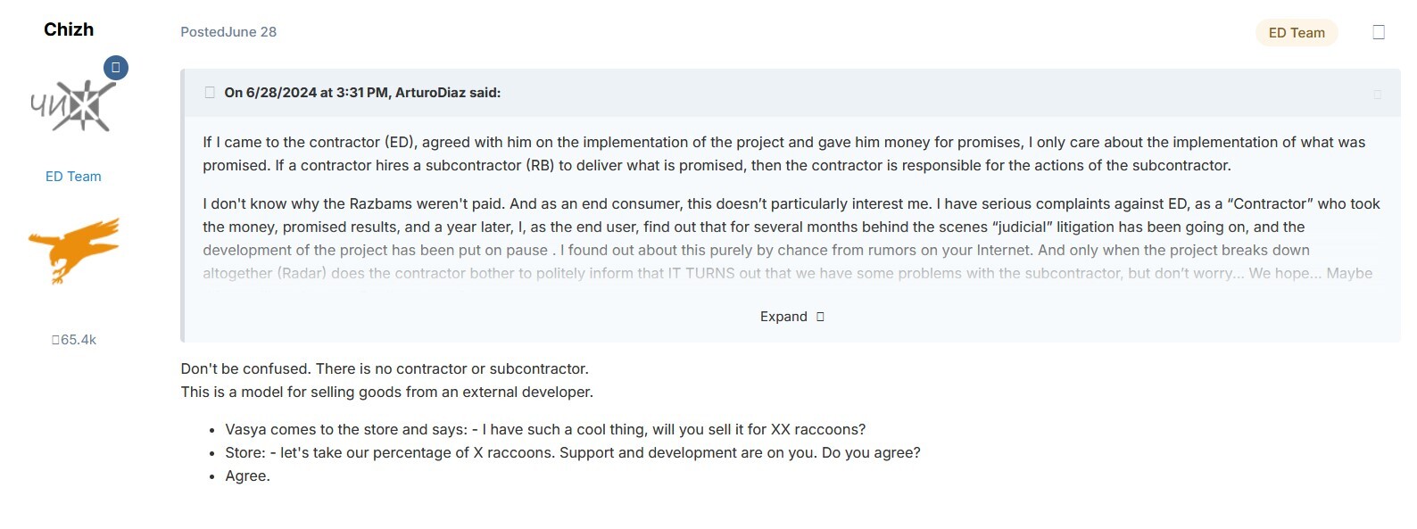Click the small chevron icon after Expand
This screenshot has height=529, width=1417.
820,317
